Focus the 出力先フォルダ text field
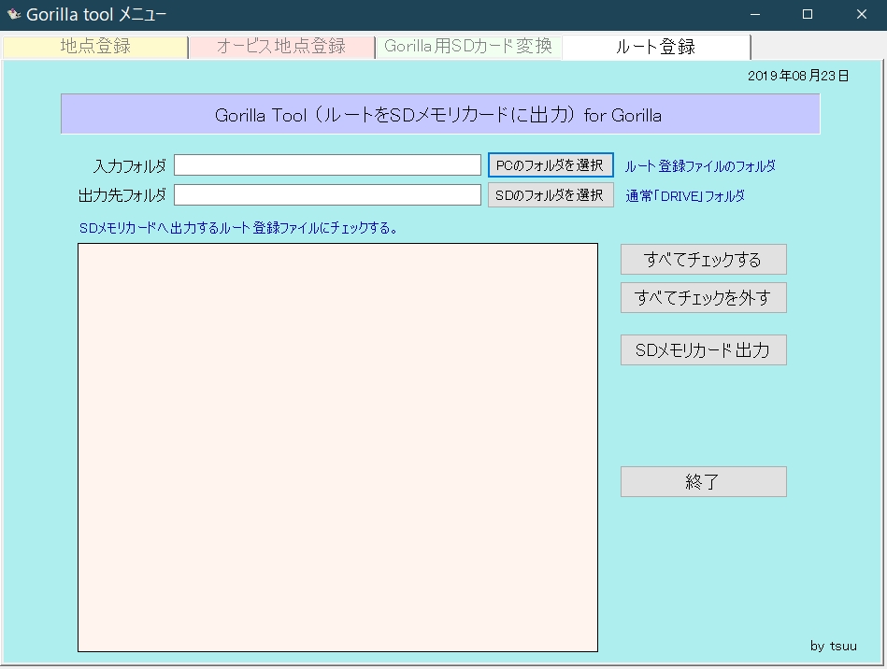Screen dimensions: 887x669 [327, 195]
